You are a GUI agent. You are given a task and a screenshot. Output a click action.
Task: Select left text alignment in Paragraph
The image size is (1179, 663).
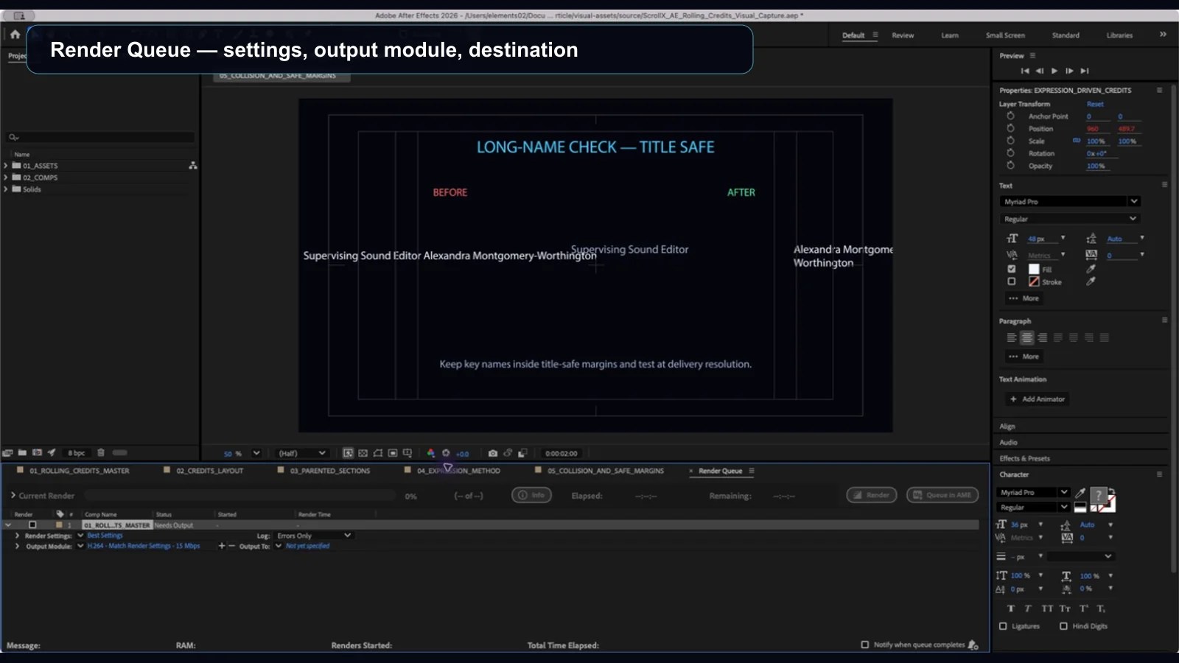click(x=1012, y=337)
